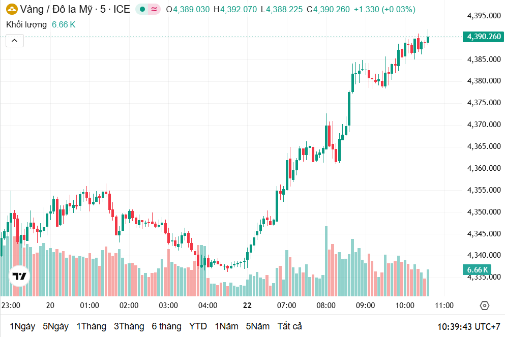Click the 4,390.260 current price label

click(x=483, y=37)
